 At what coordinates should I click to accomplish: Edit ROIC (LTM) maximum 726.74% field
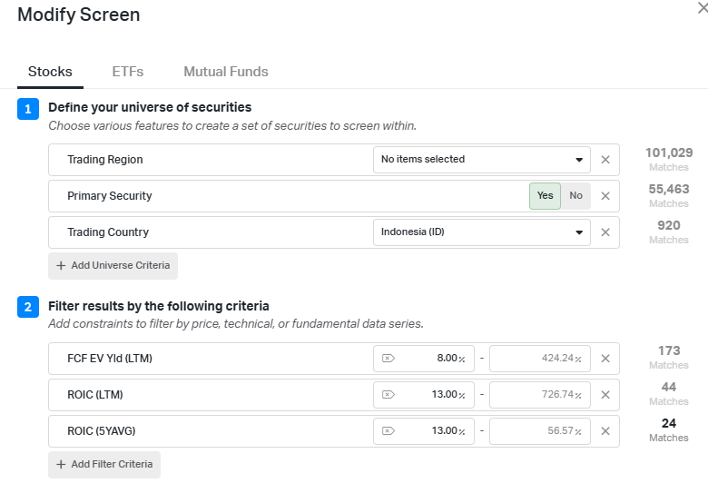(540, 394)
